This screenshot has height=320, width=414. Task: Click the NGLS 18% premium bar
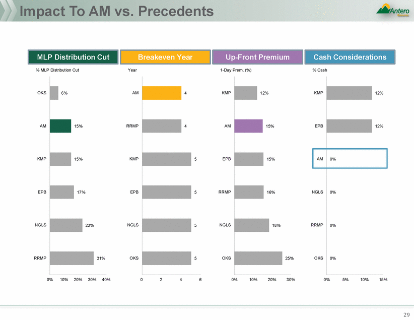(251, 225)
